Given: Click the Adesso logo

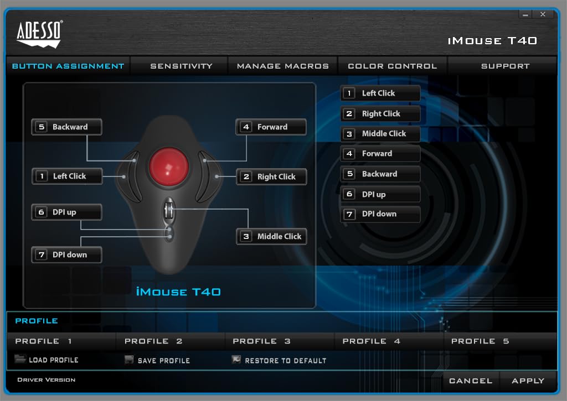Looking at the screenshot, I should (39, 34).
